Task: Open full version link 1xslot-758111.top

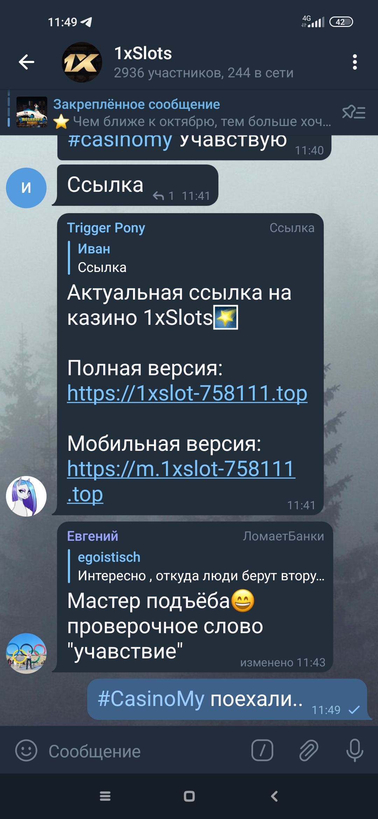Action: (x=187, y=393)
